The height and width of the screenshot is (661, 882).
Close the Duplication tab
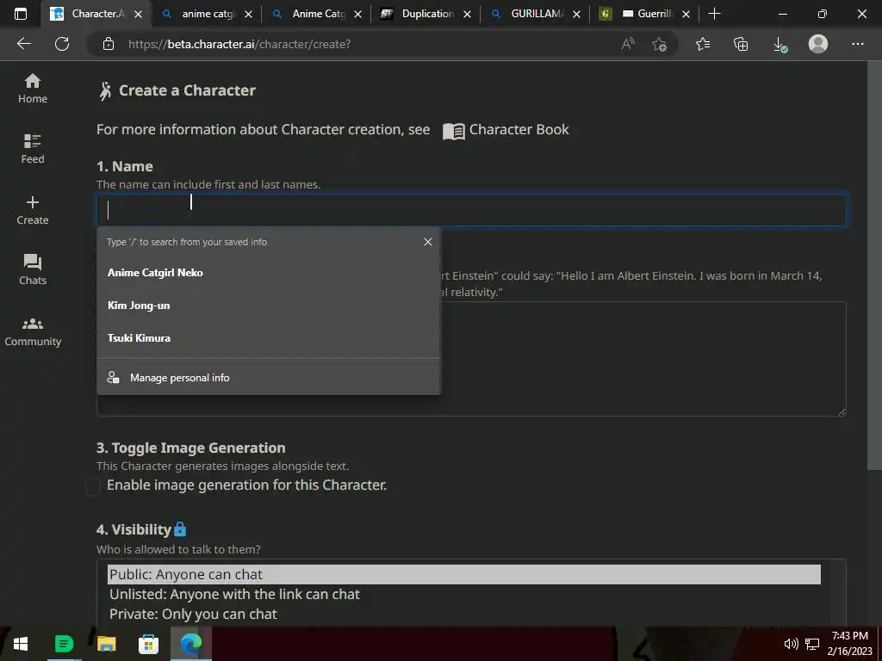(467, 14)
